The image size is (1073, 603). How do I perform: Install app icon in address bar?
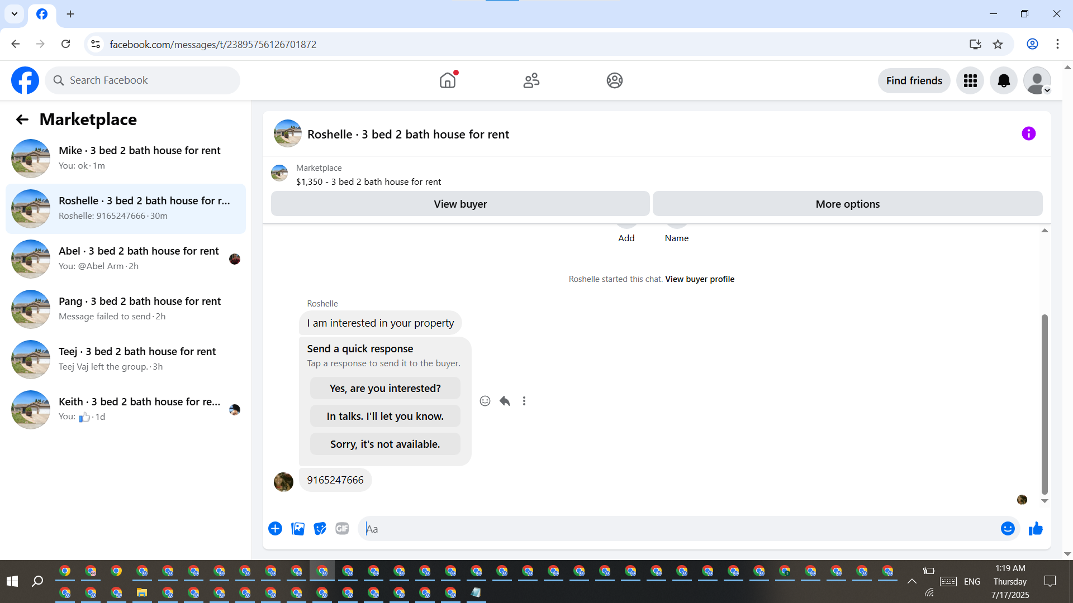pos(975,44)
